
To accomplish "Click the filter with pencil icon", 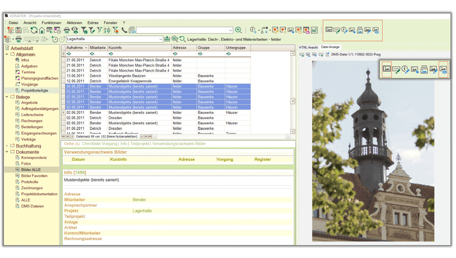I will (92, 30).
